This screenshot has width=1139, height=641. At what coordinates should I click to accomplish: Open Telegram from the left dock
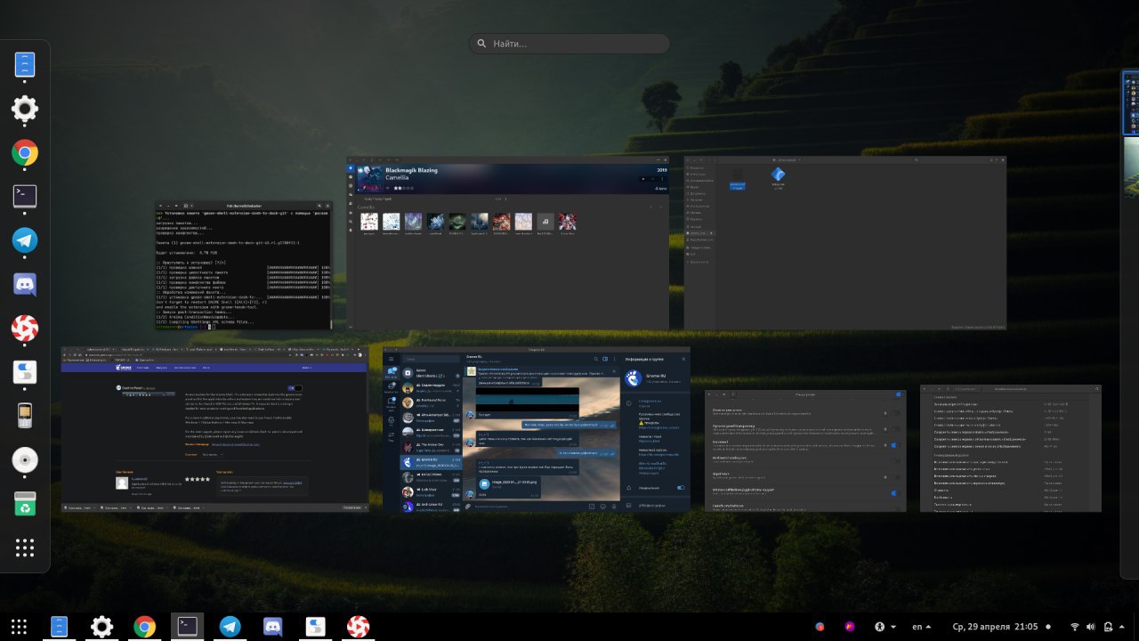[25, 240]
